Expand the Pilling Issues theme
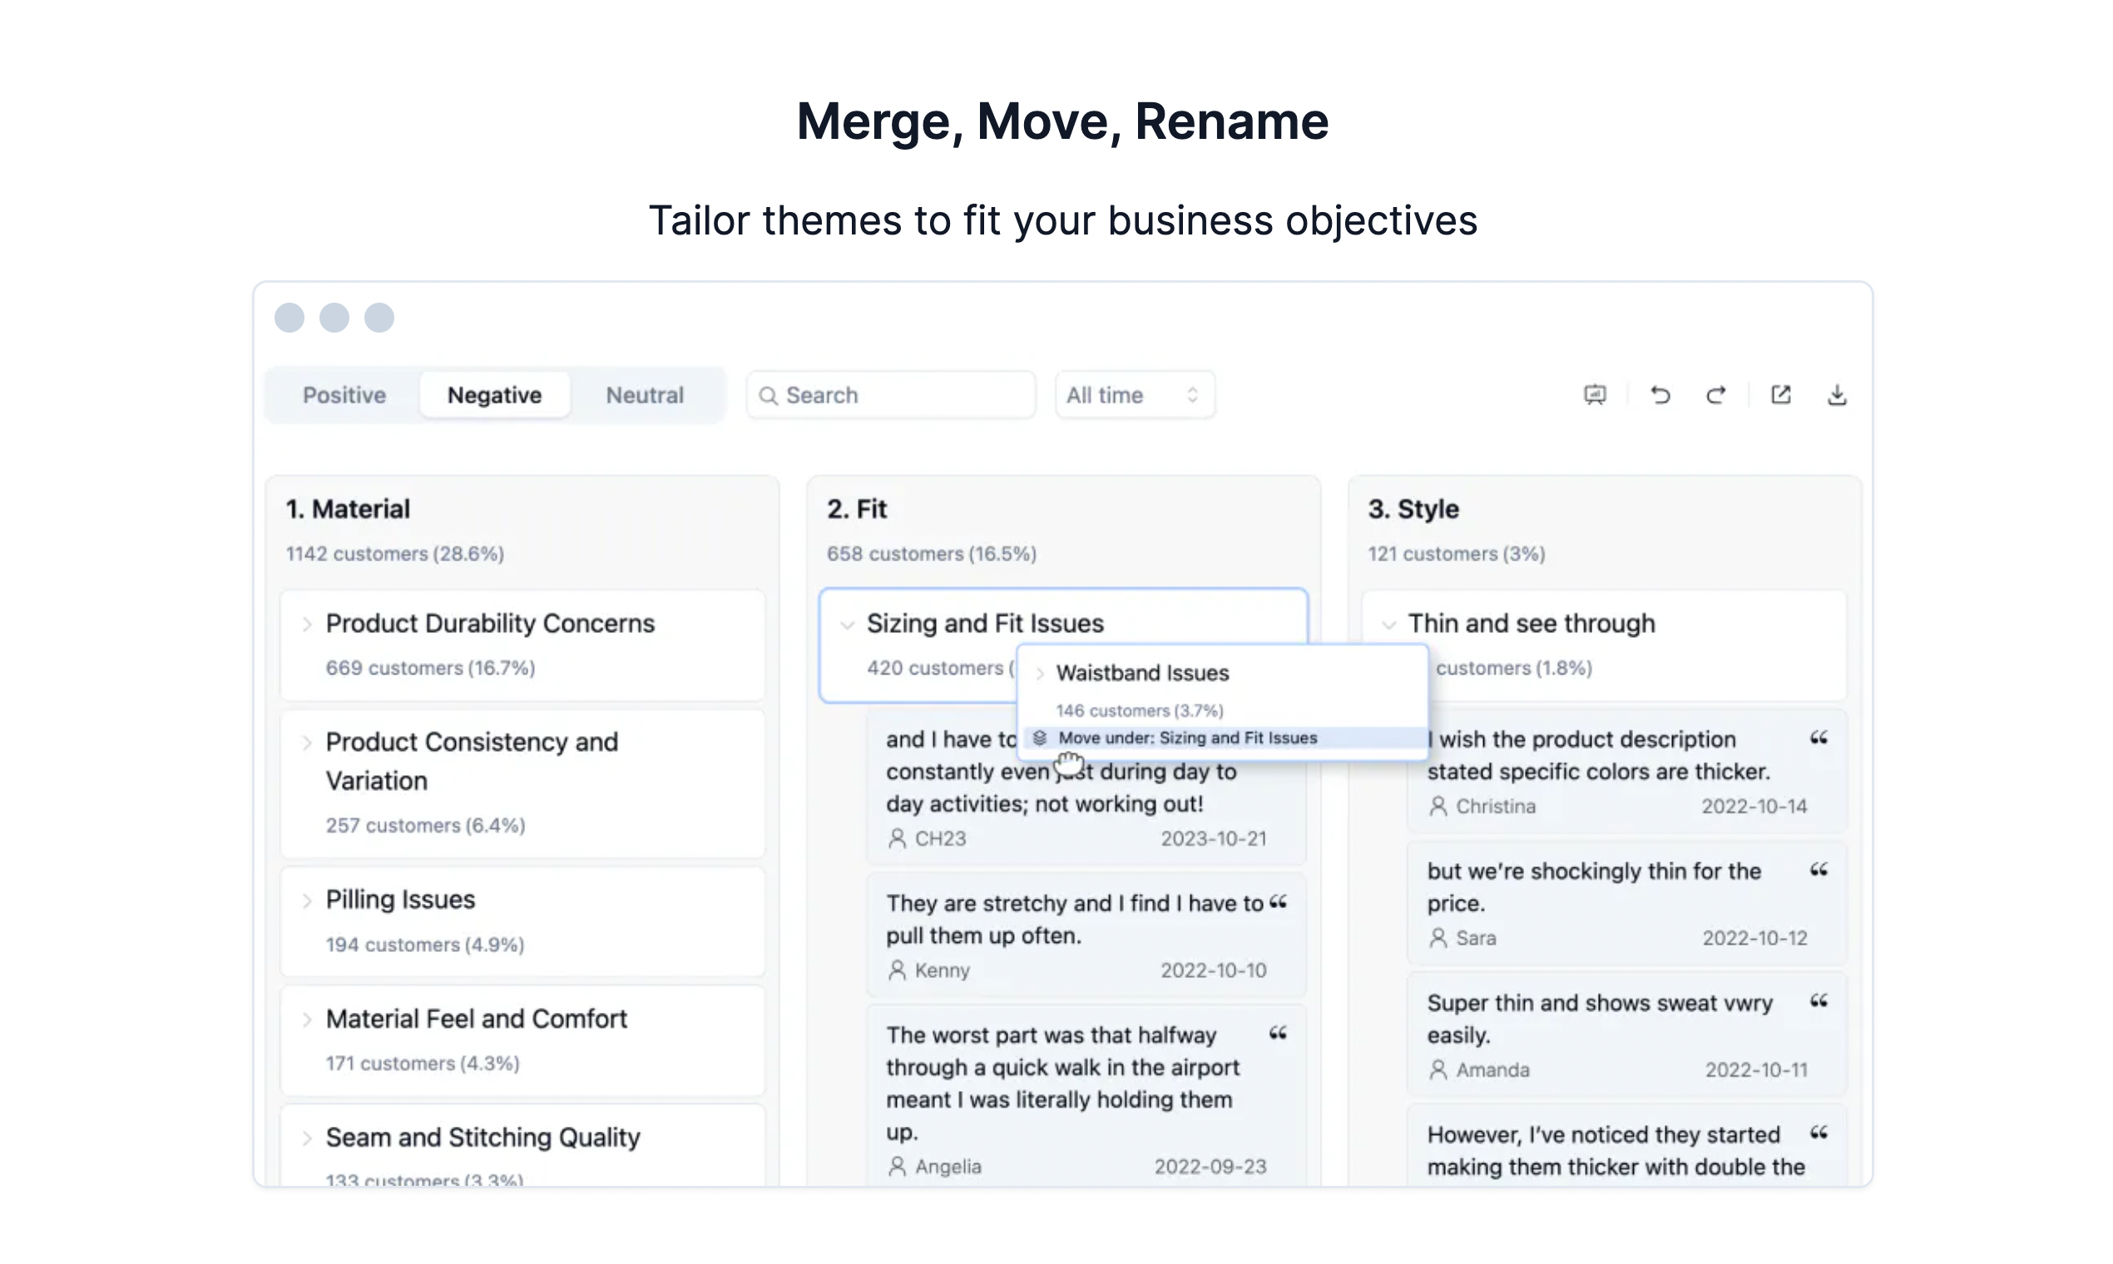The image size is (2113, 1264). [x=307, y=901]
